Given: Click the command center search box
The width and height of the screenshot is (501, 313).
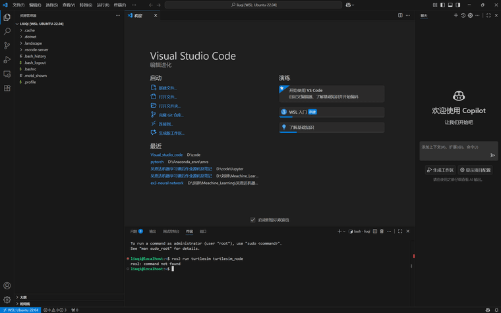Looking at the screenshot, I should 253,5.
